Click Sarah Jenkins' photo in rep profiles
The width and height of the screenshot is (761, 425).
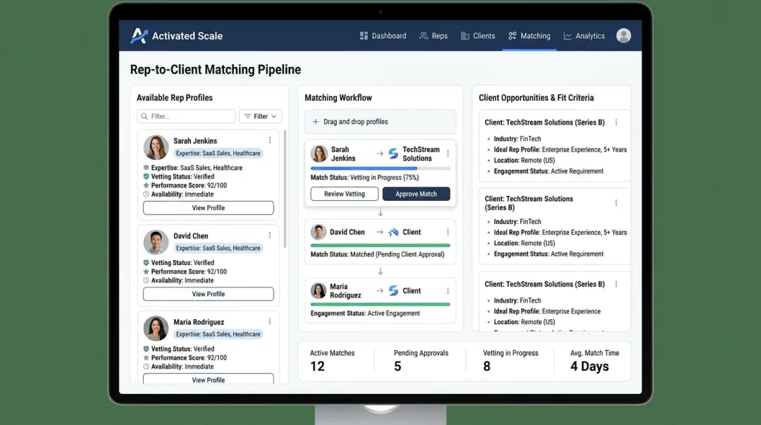pos(156,147)
